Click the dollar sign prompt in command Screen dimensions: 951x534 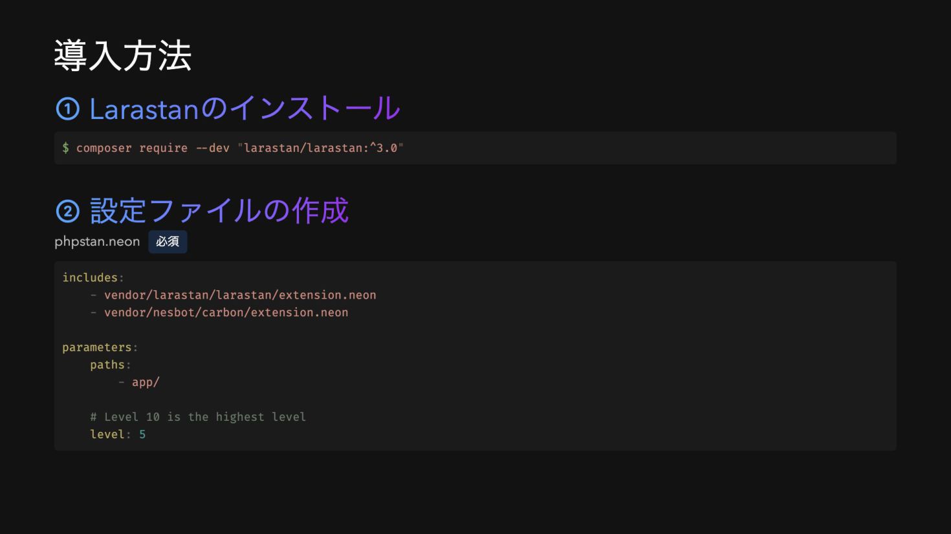[x=65, y=148]
